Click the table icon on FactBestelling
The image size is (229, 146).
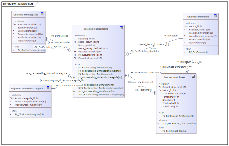click(x=121, y=28)
